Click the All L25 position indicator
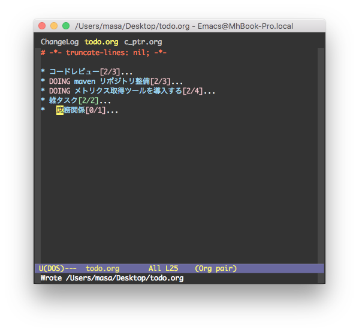359x332 pixels. click(x=163, y=268)
